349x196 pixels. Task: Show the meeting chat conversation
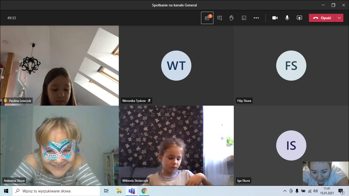219,18
